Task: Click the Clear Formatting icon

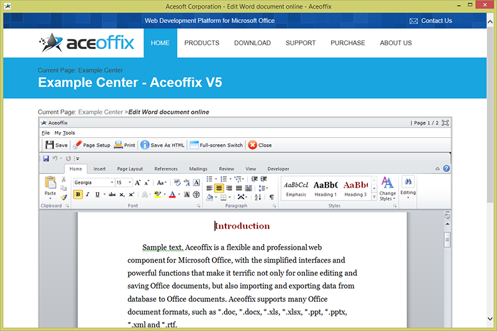Action: [177, 183]
